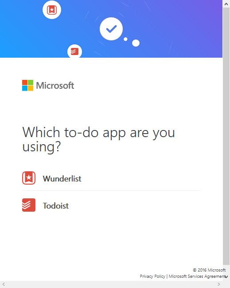Click the horizontal scrollbar right arrow
Image resolution: width=230 pixels, height=288 pixels.
point(219,284)
